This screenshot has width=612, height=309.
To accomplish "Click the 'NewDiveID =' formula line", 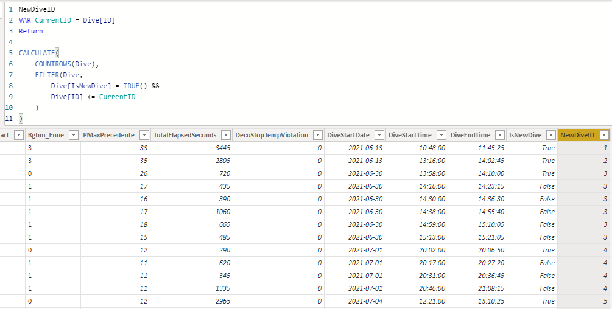I will pyautogui.click(x=41, y=9).
